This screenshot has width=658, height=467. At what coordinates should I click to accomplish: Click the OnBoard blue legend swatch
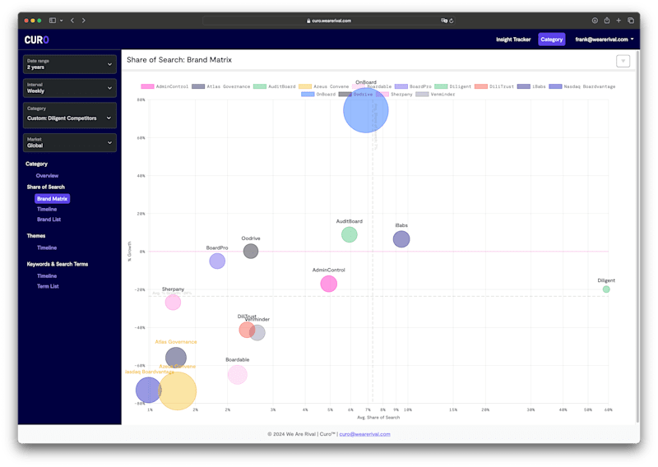[x=308, y=95]
